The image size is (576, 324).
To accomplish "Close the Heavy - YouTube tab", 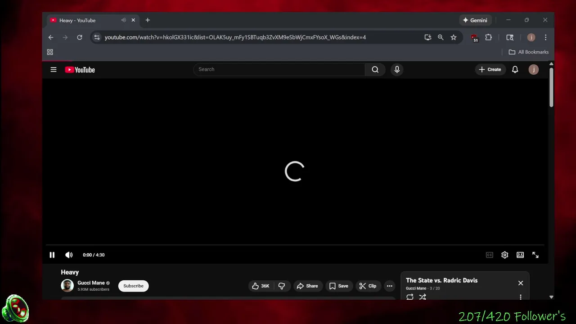I will [x=133, y=20].
